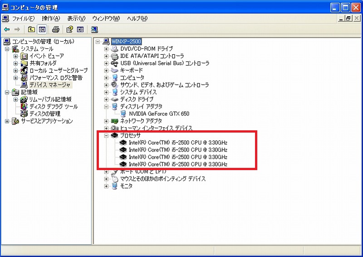Open the 表示(V) menu

76,18
